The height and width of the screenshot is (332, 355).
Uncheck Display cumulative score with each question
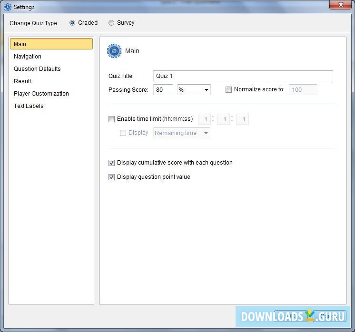click(x=112, y=163)
